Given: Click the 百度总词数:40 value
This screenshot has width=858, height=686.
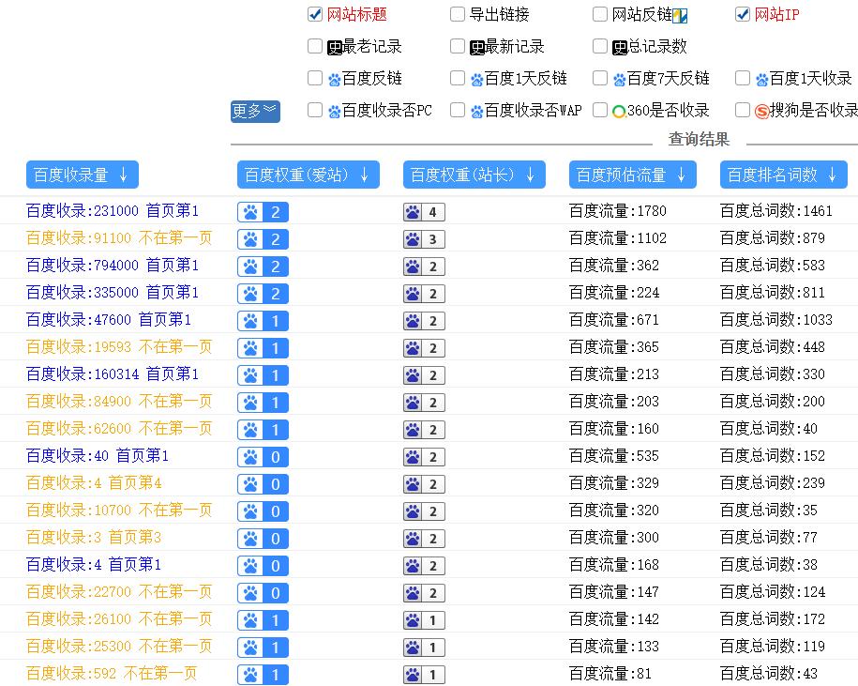Looking at the screenshot, I should coord(769,429).
